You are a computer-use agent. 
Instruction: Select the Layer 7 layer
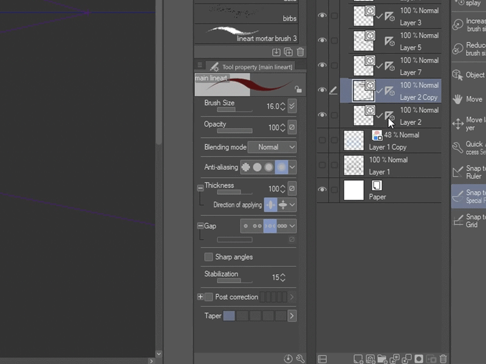411,72
